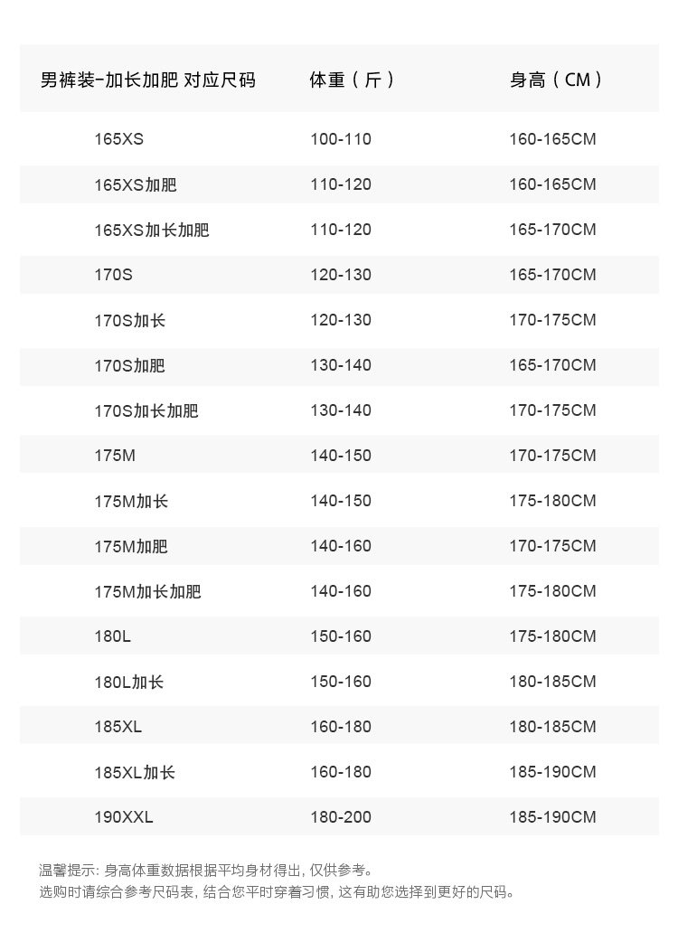Click the 170S加长 size label

tap(129, 320)
